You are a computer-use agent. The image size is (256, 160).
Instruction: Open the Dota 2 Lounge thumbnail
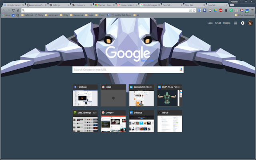point(85,121)
